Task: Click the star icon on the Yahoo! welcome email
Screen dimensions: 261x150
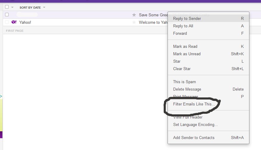Action: pos(134,22)
